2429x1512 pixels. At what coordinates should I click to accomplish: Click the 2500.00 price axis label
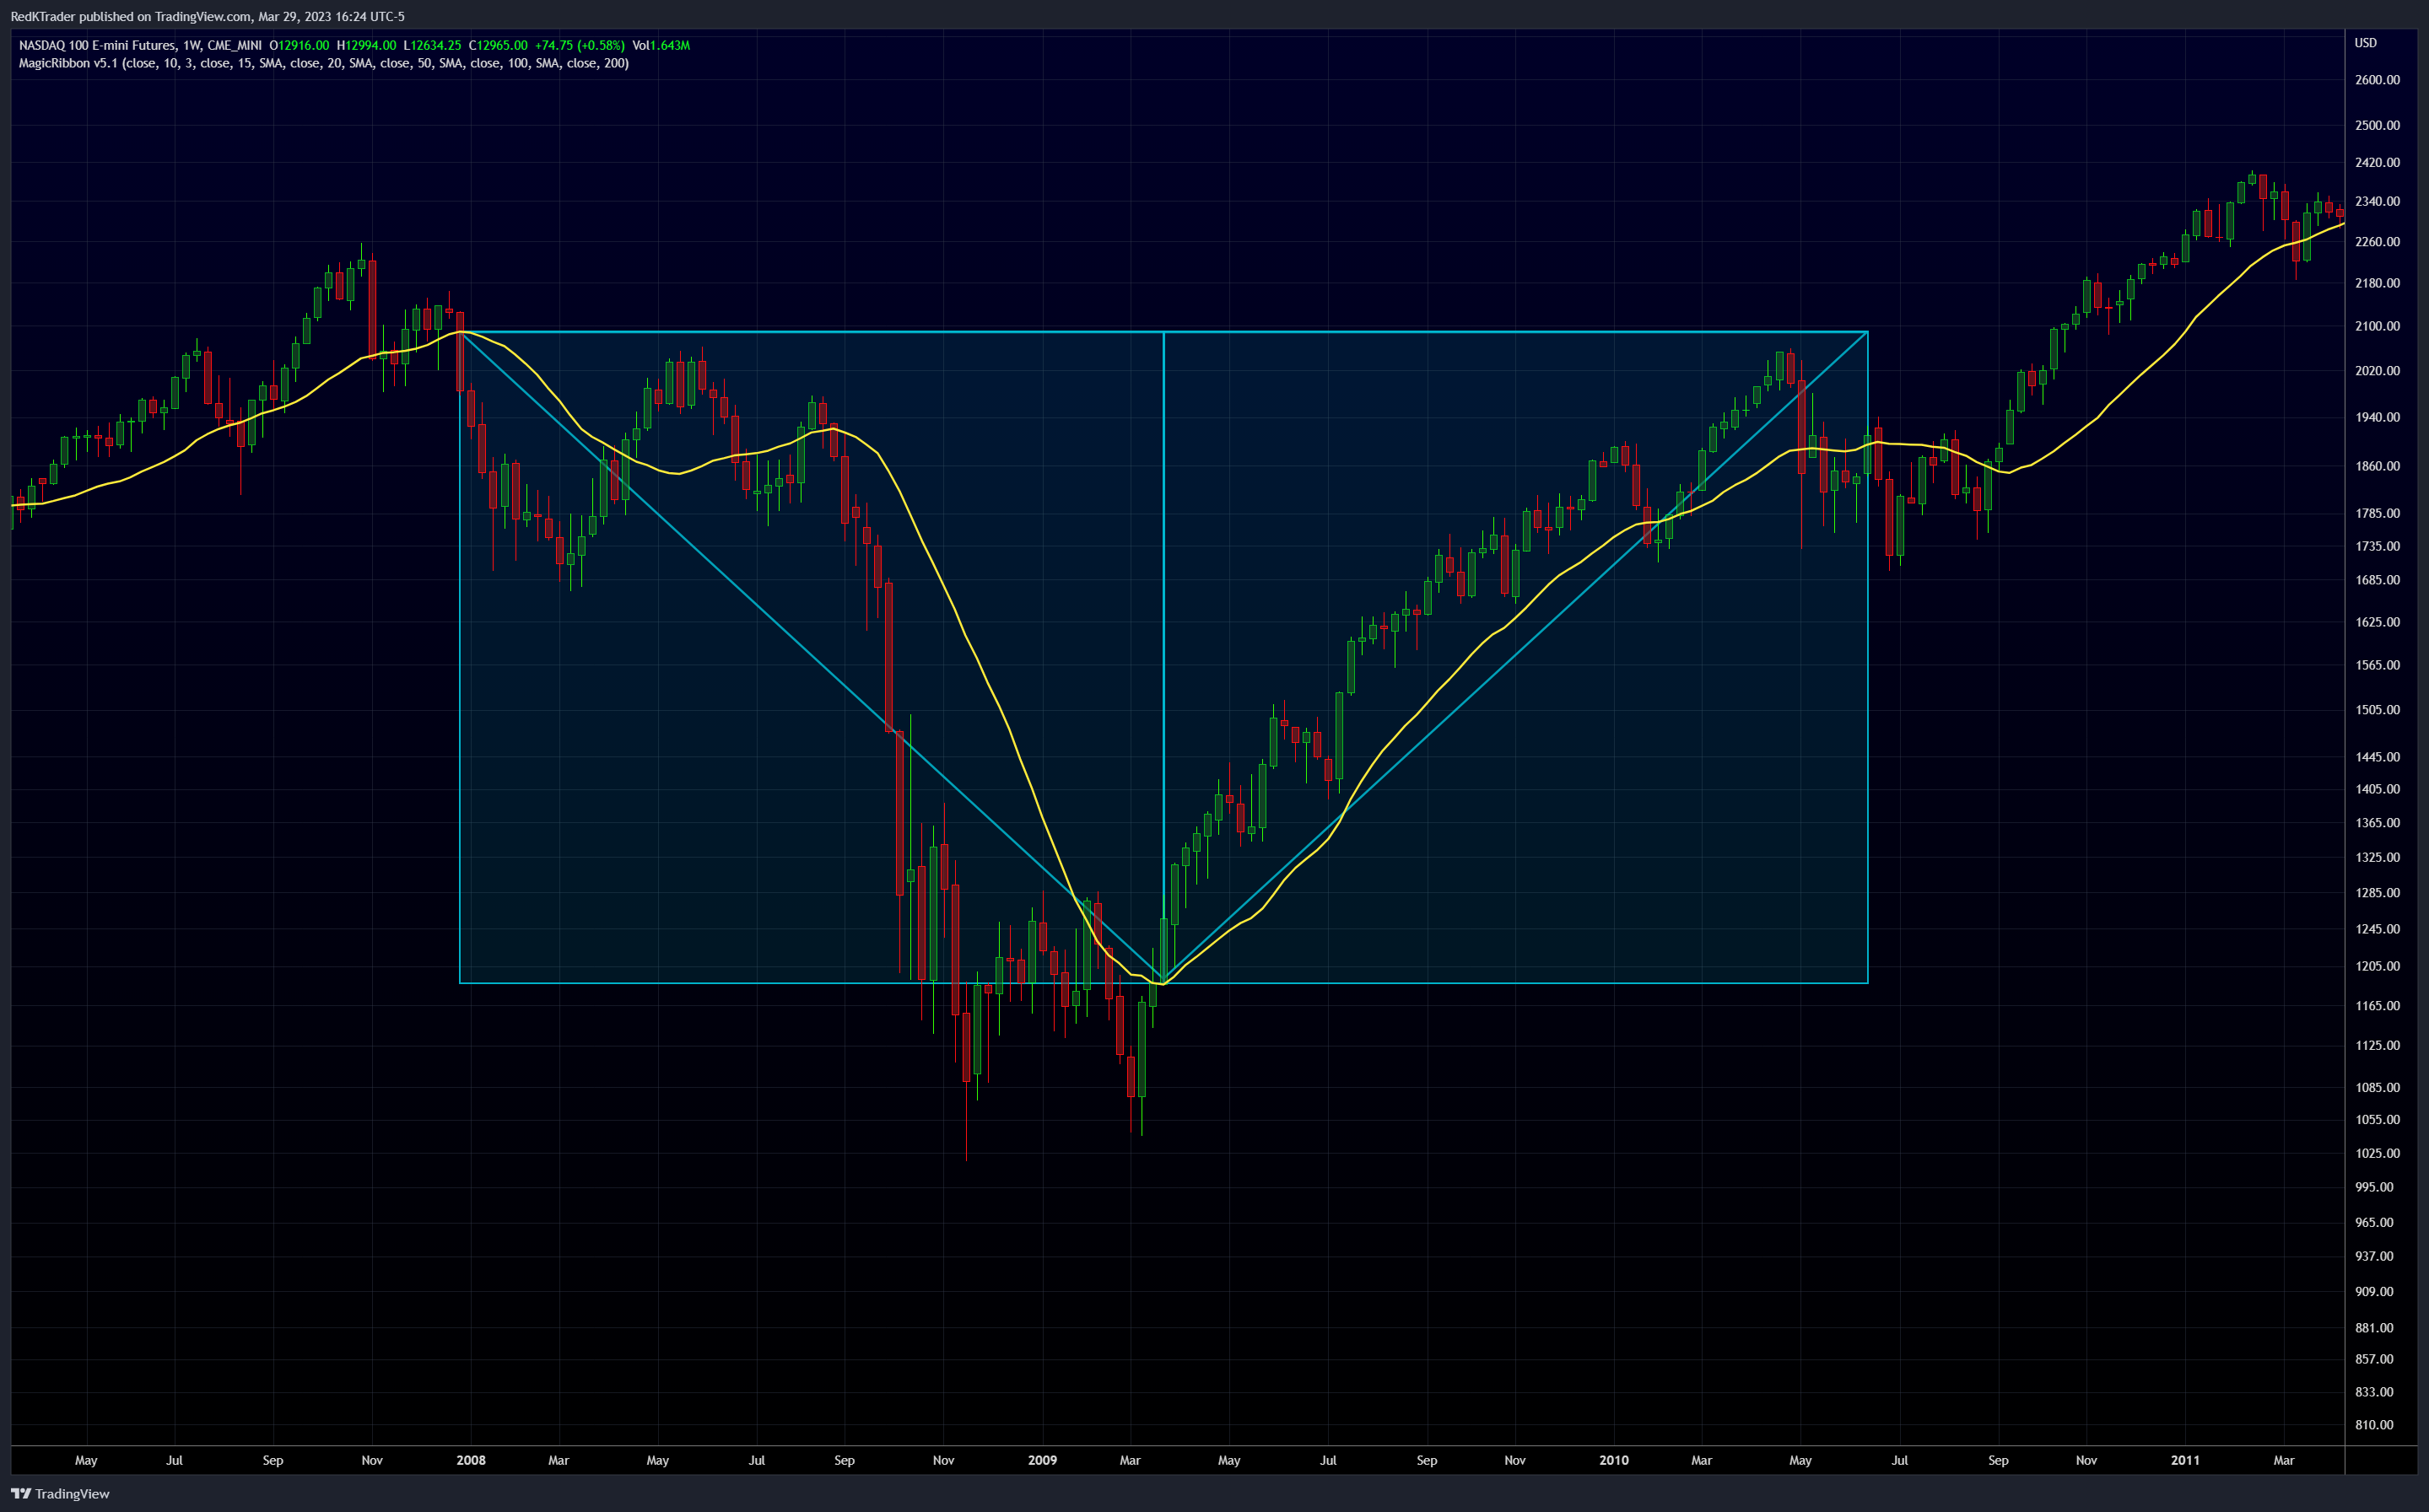pos(2377,125)
